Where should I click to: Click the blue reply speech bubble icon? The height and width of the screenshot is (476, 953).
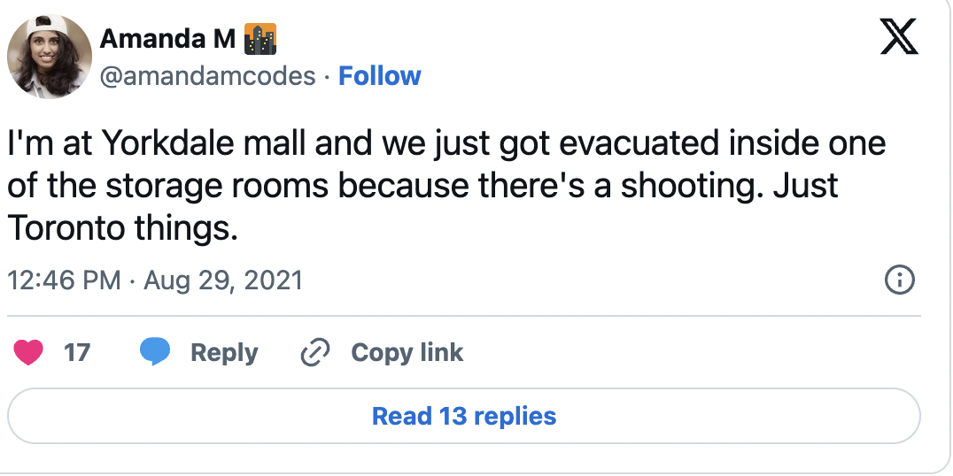[x=155, y=353]
